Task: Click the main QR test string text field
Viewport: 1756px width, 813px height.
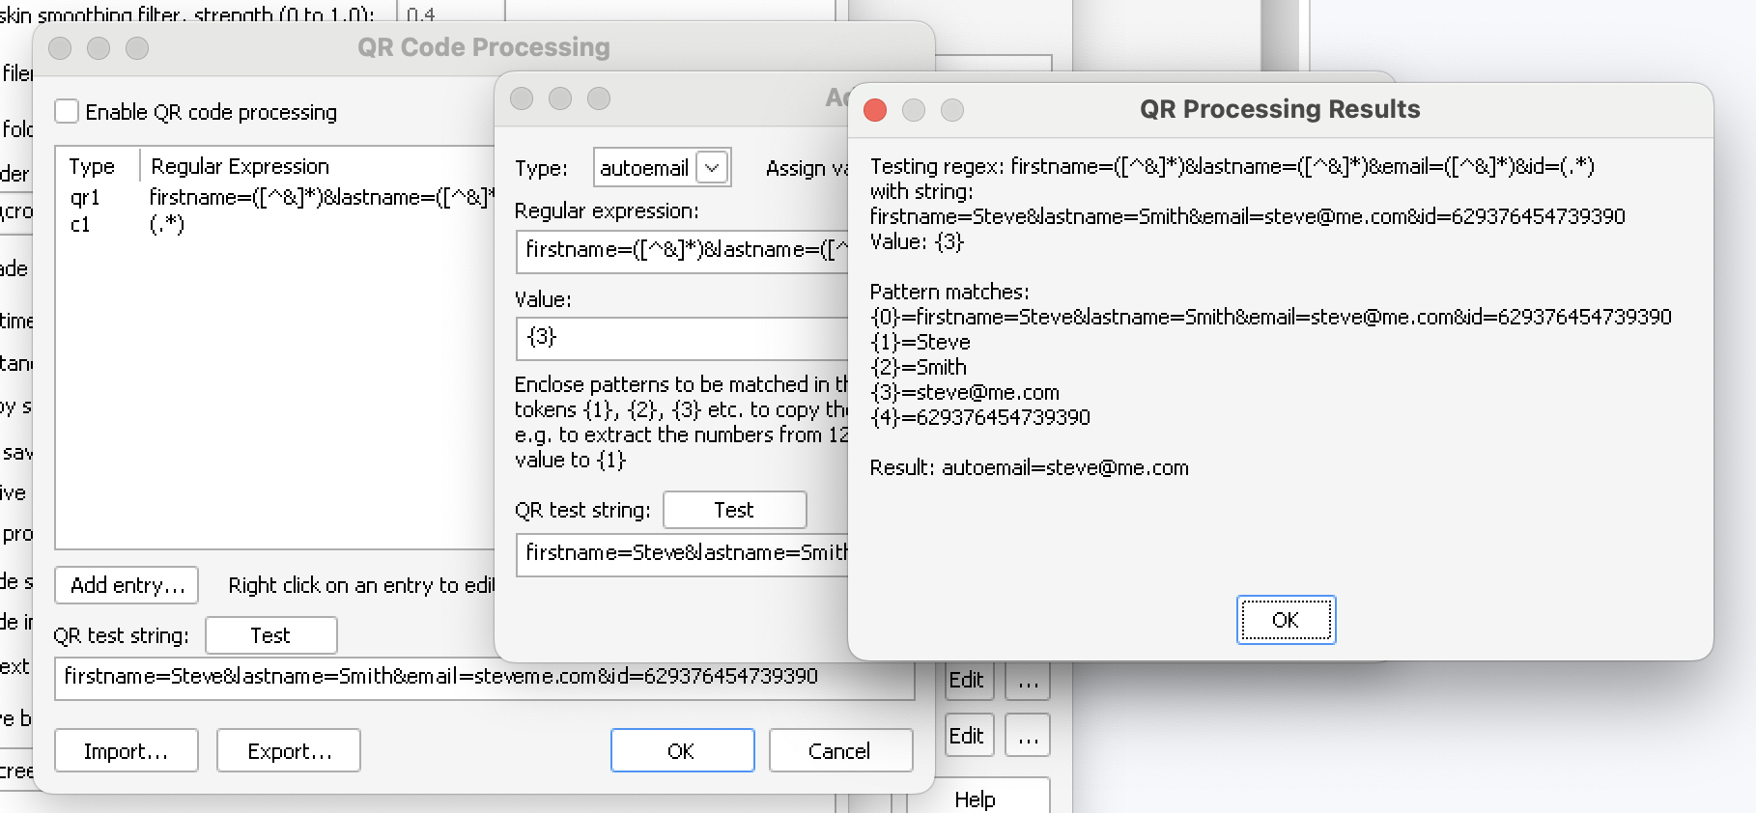Action: (x=483, y=677)
